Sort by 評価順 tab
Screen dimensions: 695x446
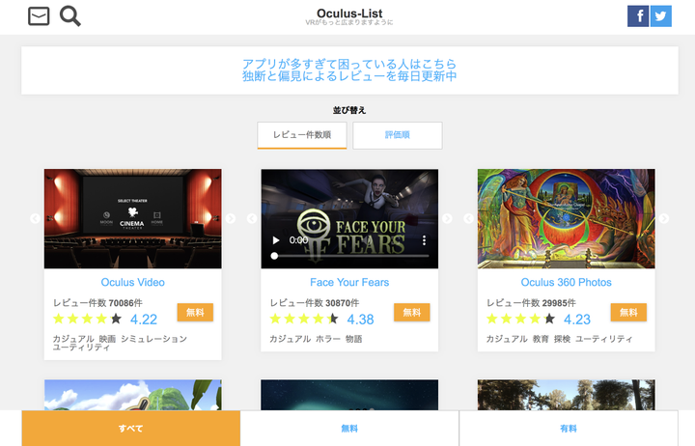[398, 135]
